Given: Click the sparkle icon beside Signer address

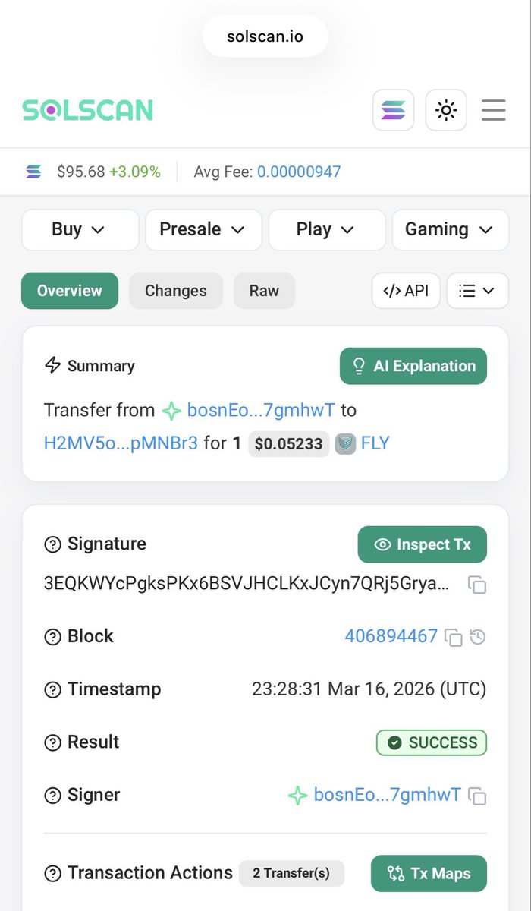Looking at the screenshot, I should pyautogui.click(x=297, y=796).
